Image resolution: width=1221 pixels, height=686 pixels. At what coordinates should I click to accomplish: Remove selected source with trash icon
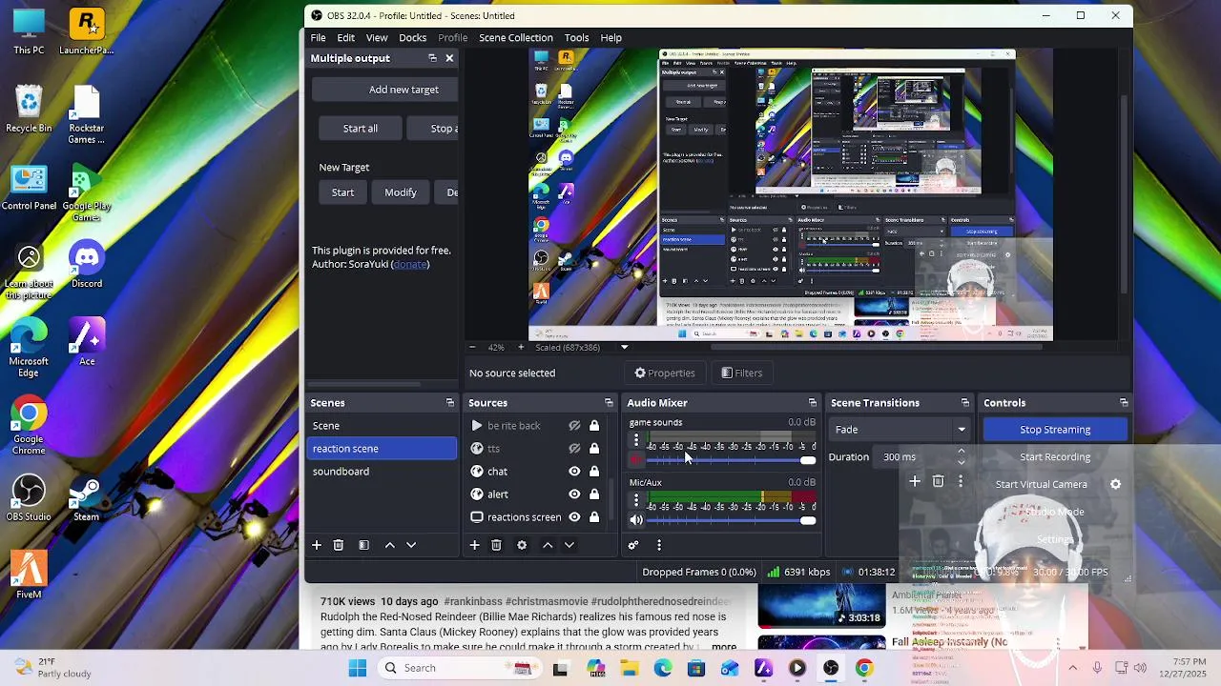(x=496, y=545)
